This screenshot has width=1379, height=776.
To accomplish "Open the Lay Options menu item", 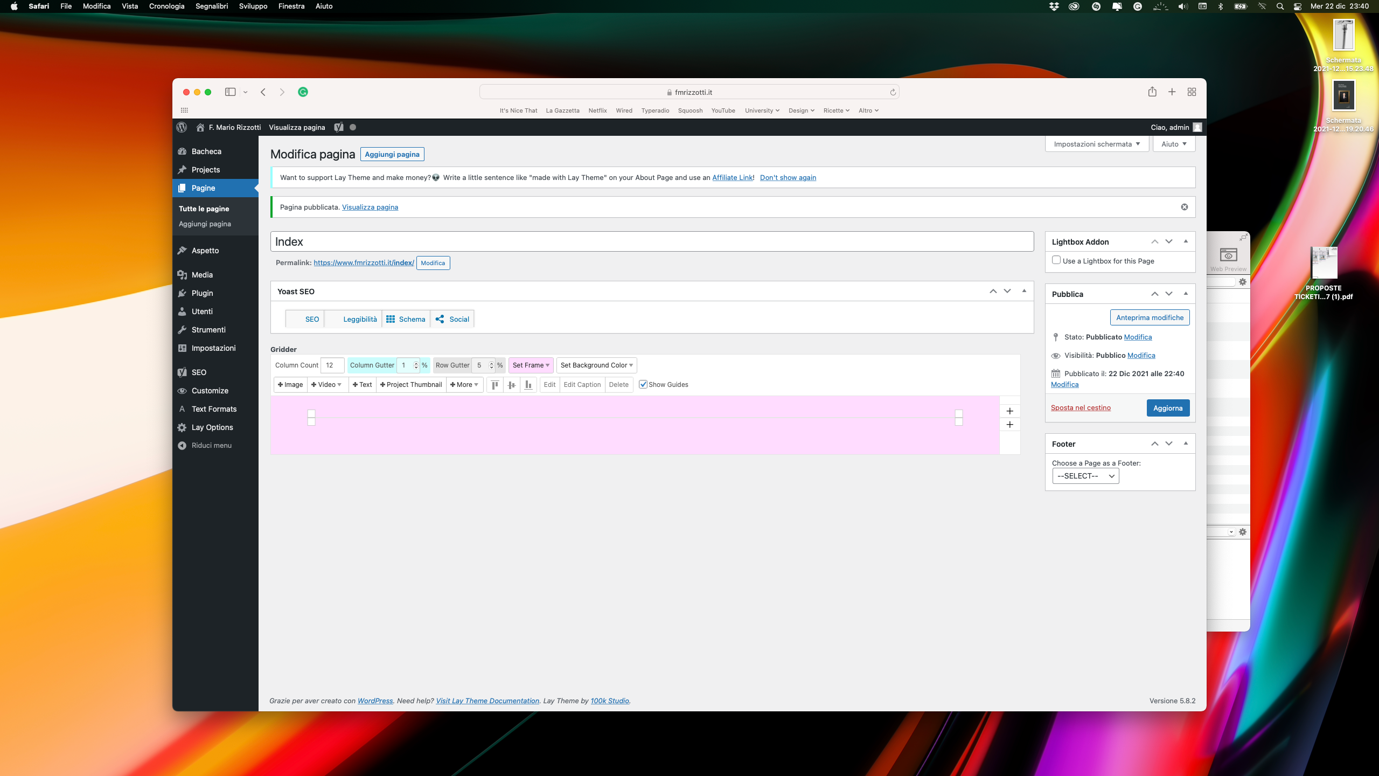I will (x=212, y=427).
